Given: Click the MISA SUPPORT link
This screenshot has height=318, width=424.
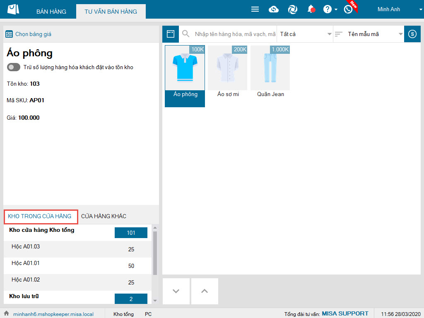Looking at the screenshot, I should click(345, 314).
